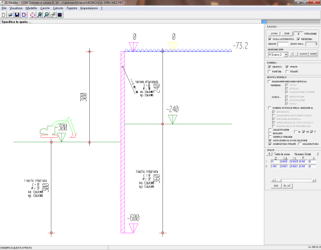Screen dimensions: 321x250
Task: Click the Iterazione number field
Action: click(x=298, y=33)
